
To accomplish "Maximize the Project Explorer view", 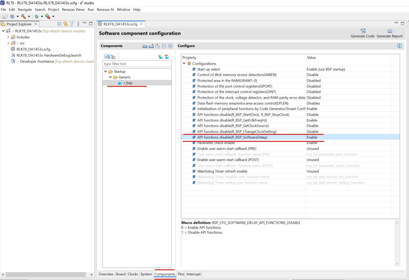I will pyautogui.click(x=91, y=23).
